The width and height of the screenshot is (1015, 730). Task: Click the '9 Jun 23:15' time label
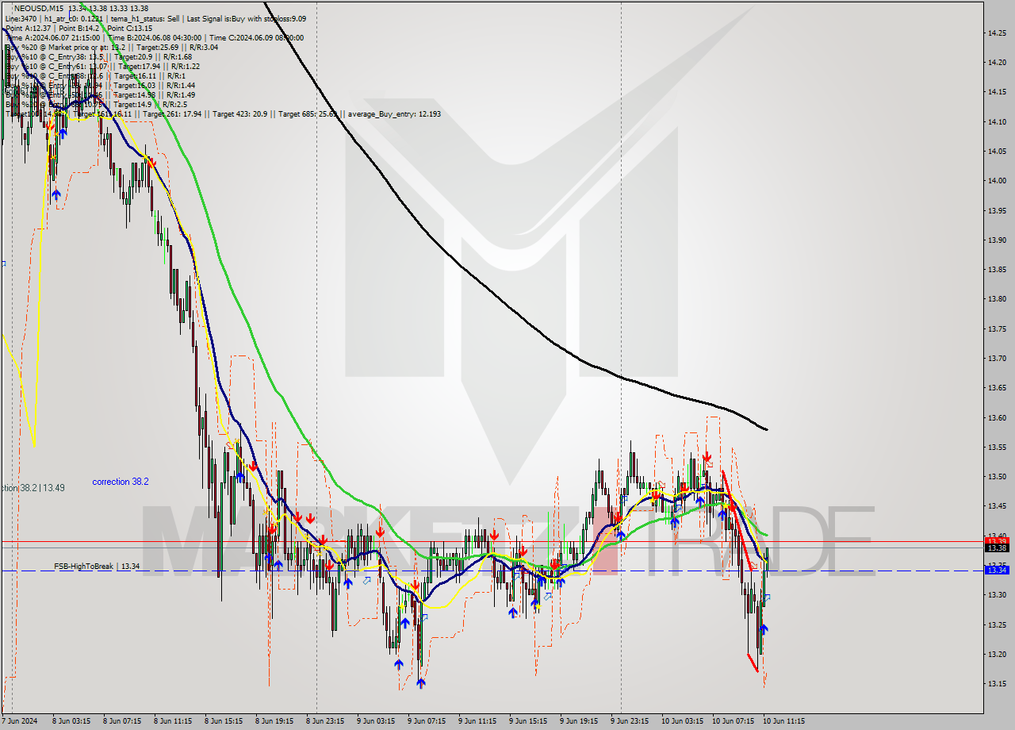[630, 721]
